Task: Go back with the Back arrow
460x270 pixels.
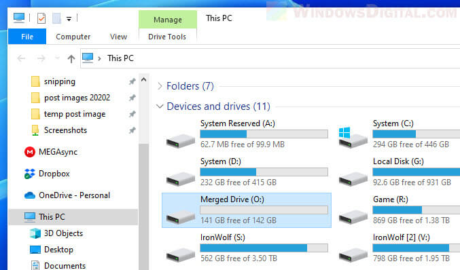Action: pyautogui.click(x=21, y=58)
